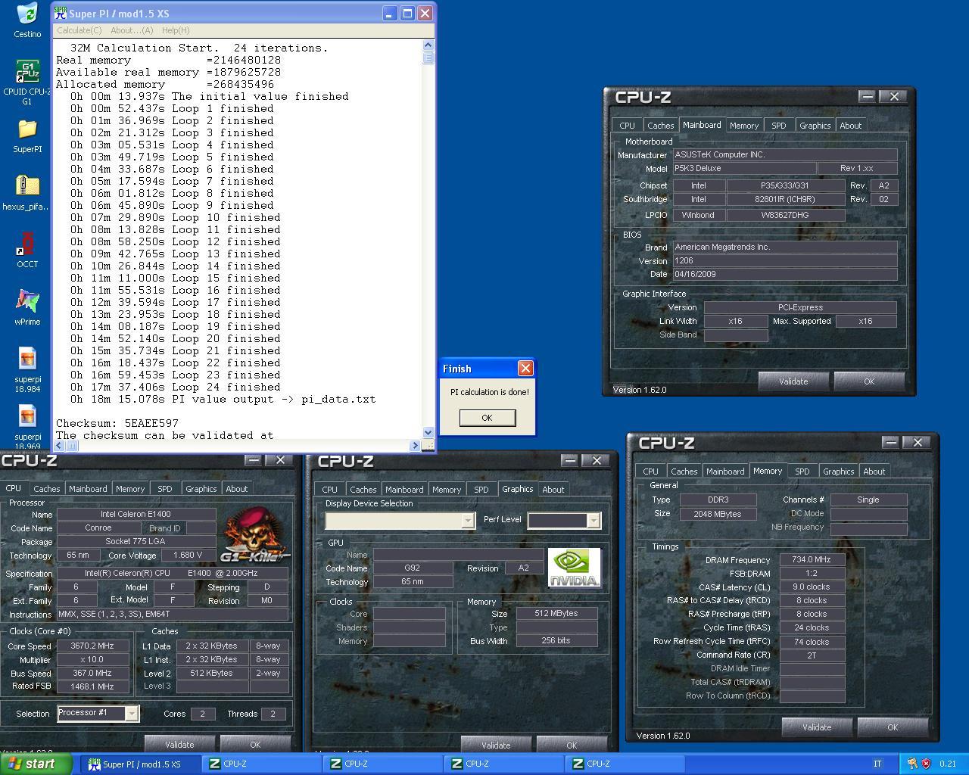Click the red shield tray icon
The image size is (969, 775).
[926, 764]
